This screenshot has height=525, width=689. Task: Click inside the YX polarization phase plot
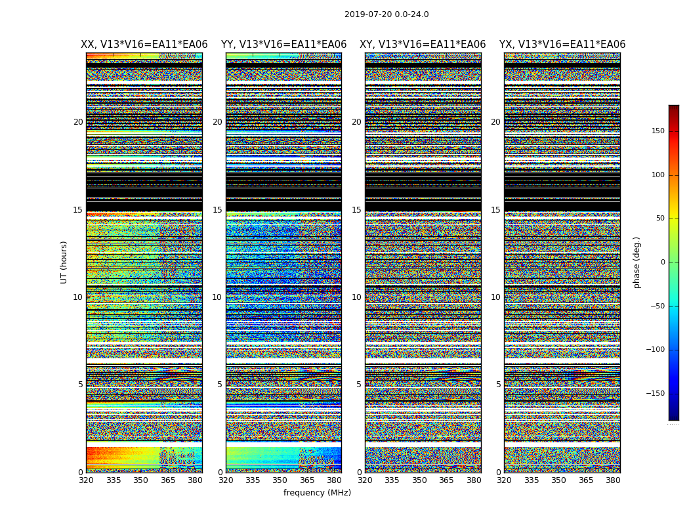562,262
